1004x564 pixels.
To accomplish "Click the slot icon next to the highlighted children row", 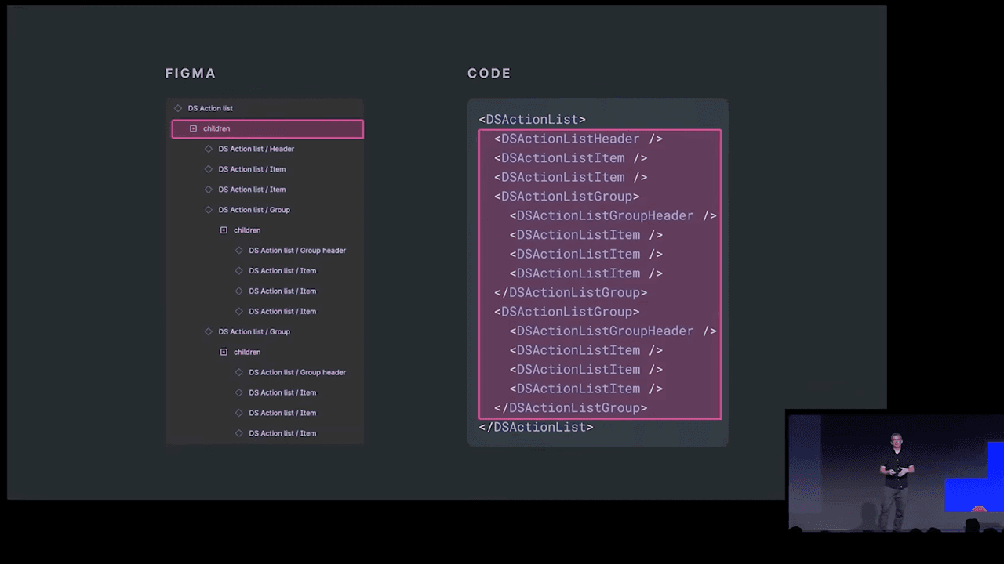I will (193, 128).
